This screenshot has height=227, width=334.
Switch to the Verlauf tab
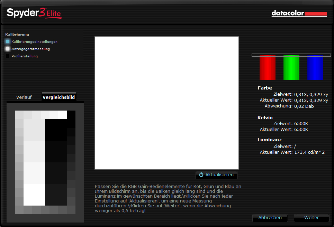[24, 97]
